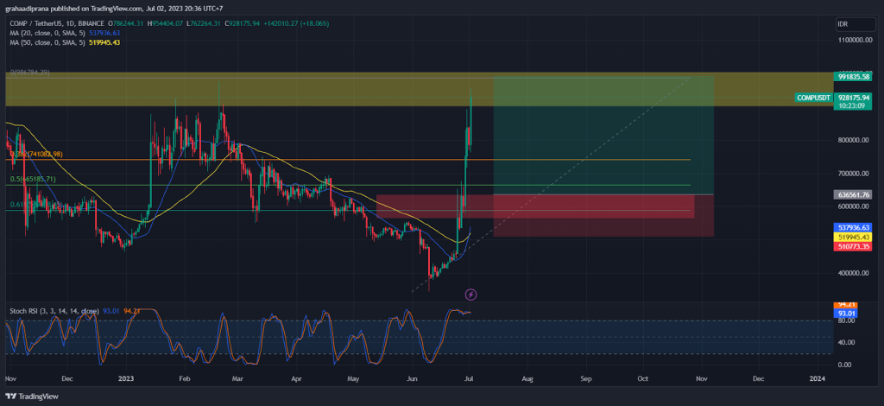This screenshot has width=884, height=406.
Task: Click the high value H954404.07
Action: pos(167,23)
